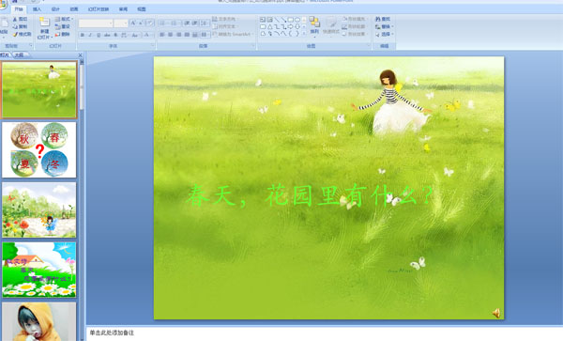This screenshot has height=341, width=563.
Task: Open the Slide Show (幻灯片放映) tab
Action: (x=99, y=9)
